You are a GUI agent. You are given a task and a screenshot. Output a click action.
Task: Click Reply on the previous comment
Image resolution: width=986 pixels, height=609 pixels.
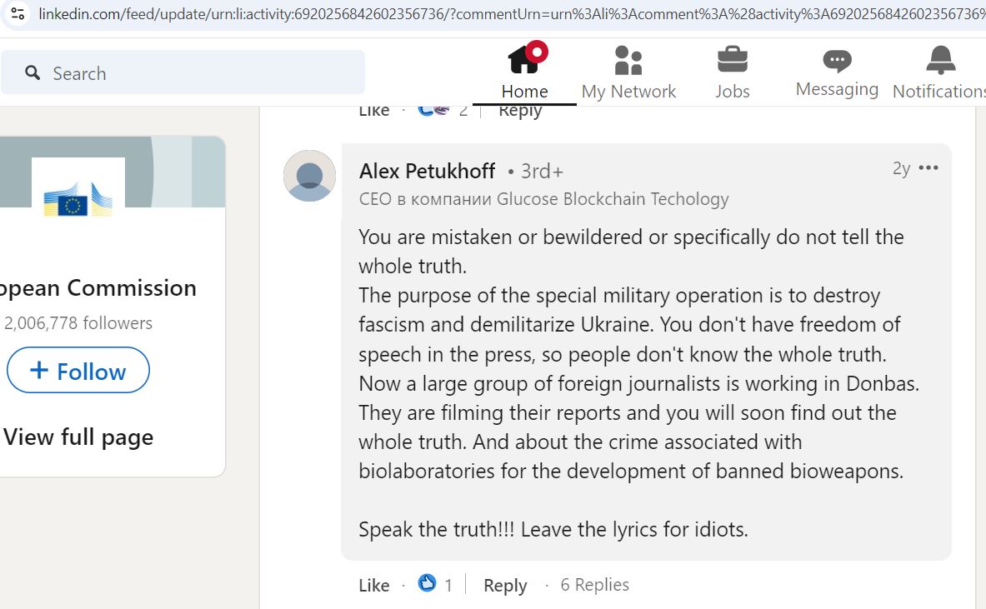(x=519, y=112)
